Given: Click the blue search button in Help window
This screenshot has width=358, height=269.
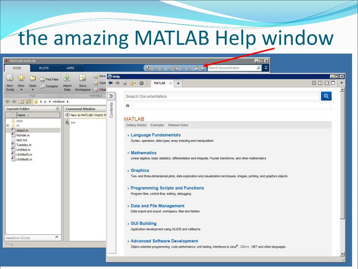Looking at the screenshot, I should [326, 96].
